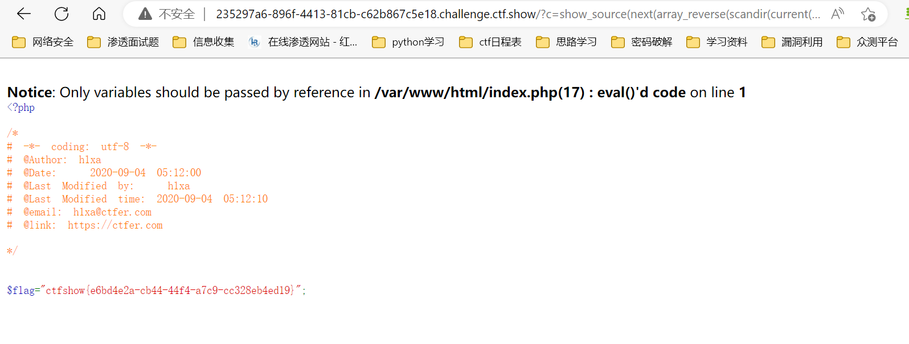Expand the 信息收集 bookmarks folder
The height and width of the screenshot is (344, 909).
(x=204, y=42)
